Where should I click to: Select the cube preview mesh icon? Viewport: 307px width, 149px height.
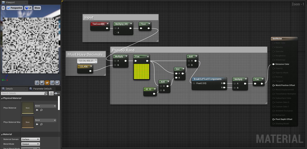pyautogui.click(x=52, y=83)
